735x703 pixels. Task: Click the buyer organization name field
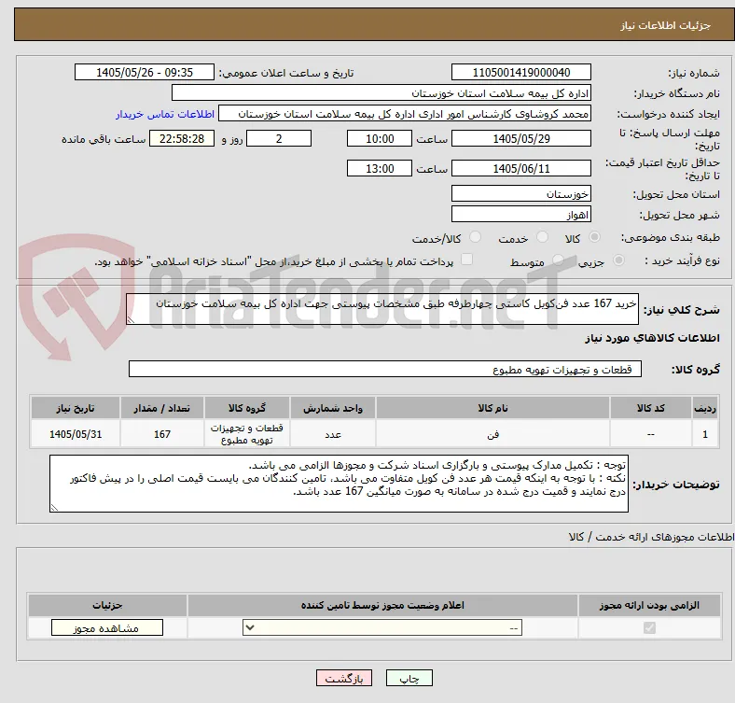coord(381,93)
